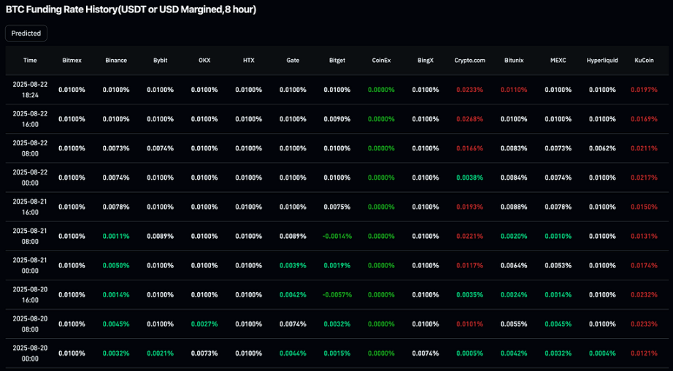
Task: Select OKX rate 0.0073%
Action: [x=204, y=353]
